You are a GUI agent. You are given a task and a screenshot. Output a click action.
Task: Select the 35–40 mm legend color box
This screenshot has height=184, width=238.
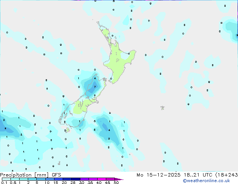coord(93,179)
